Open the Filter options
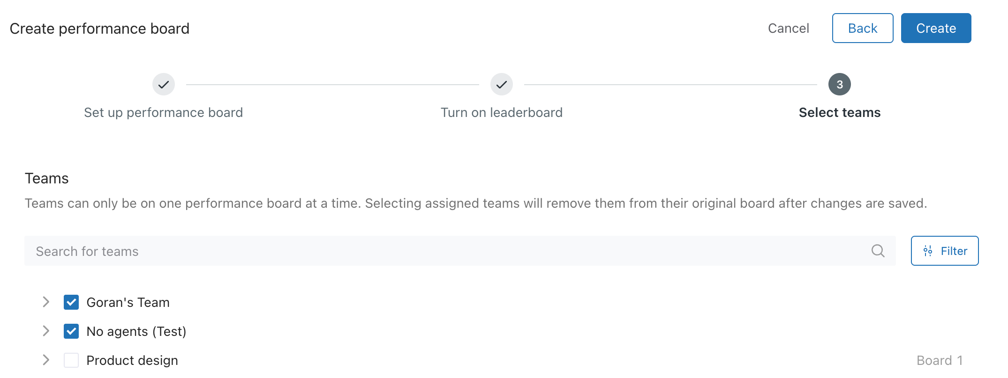This screenshot has height=378, width=1008. point(945,251)
